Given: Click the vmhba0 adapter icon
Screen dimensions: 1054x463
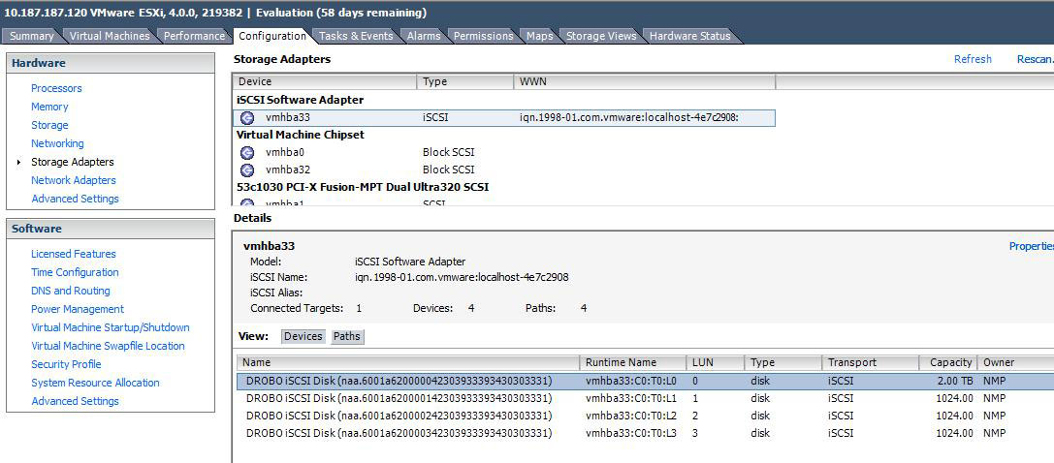Looking at the screenshot, I should coord(247,153).
